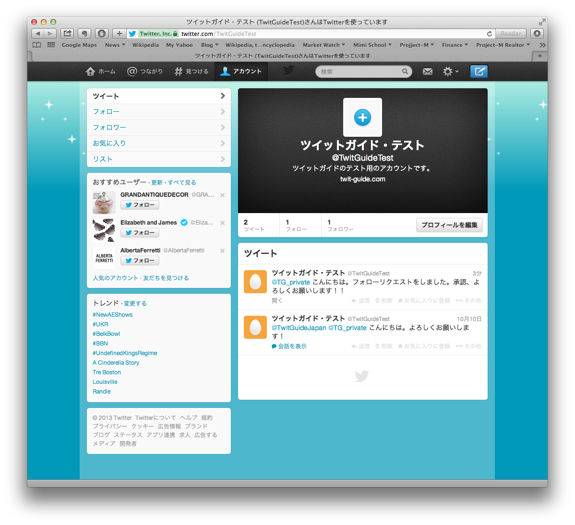
Task: Dismiss Elizabeth and James suggestion with X
Action: 222,223
